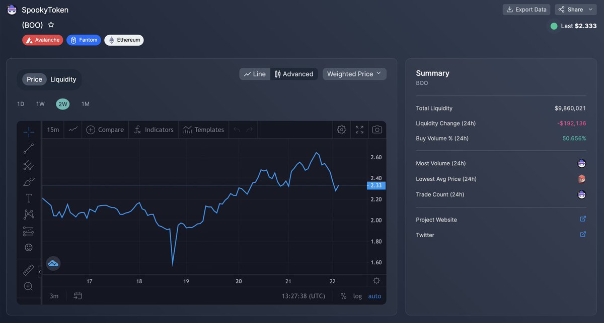Select the Text annotation tool
Screen dimensions: 604x323
point(29,198)
